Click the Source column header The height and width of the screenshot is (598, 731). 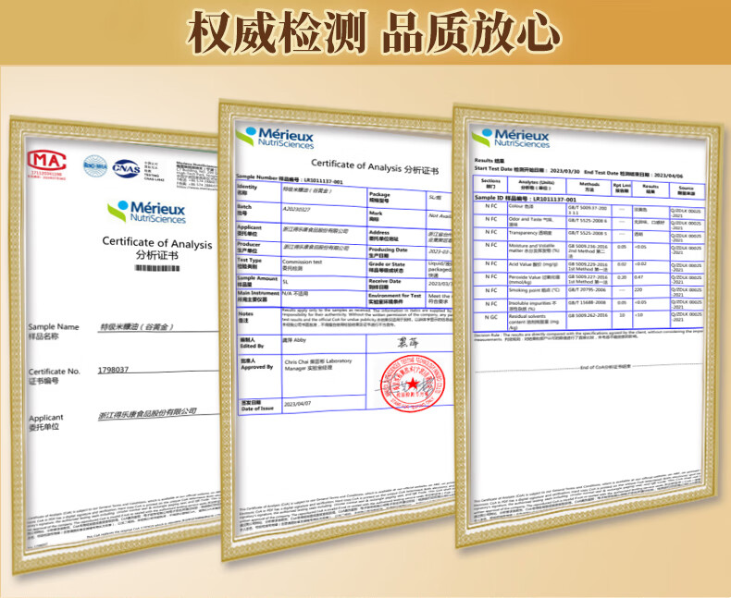coord(687,191)
